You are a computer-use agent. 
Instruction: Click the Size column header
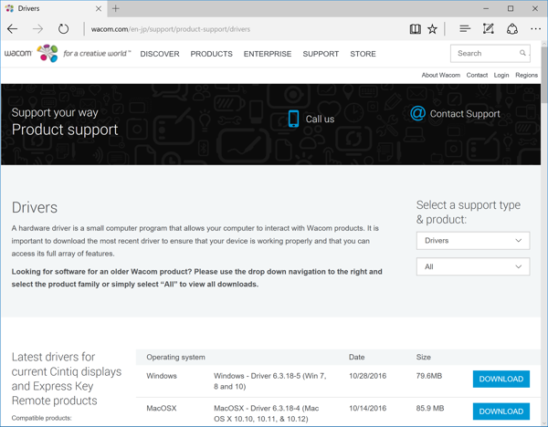(423, 357)
